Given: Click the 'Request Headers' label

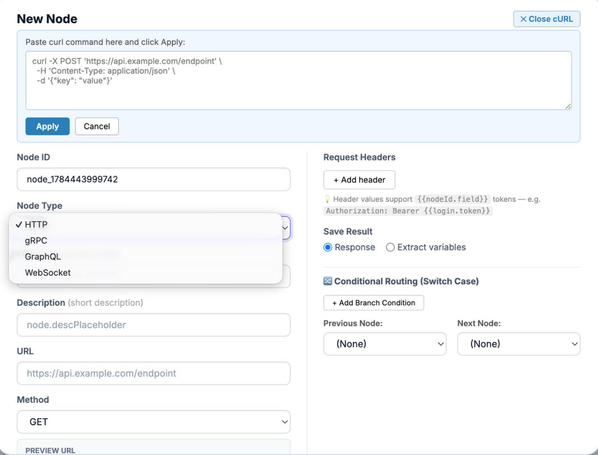Looking at the screenshot, I should click(359, 157).
